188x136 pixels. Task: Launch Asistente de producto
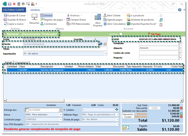point(129,20)
